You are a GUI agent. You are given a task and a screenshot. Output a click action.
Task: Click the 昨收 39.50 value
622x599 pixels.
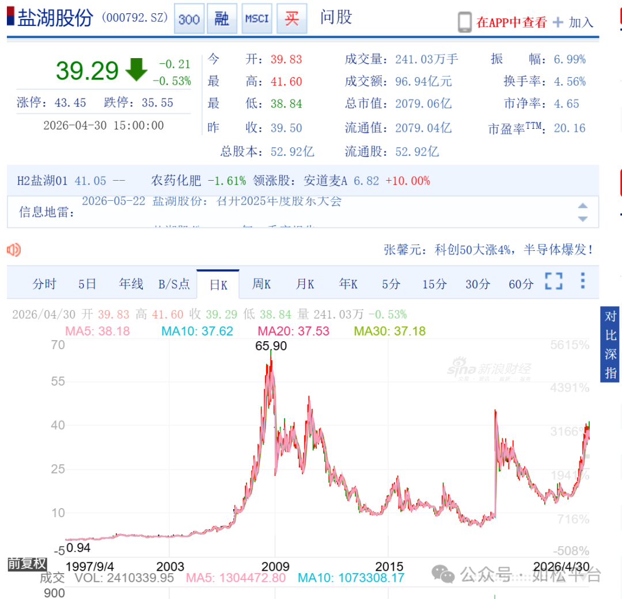[286, 128]
